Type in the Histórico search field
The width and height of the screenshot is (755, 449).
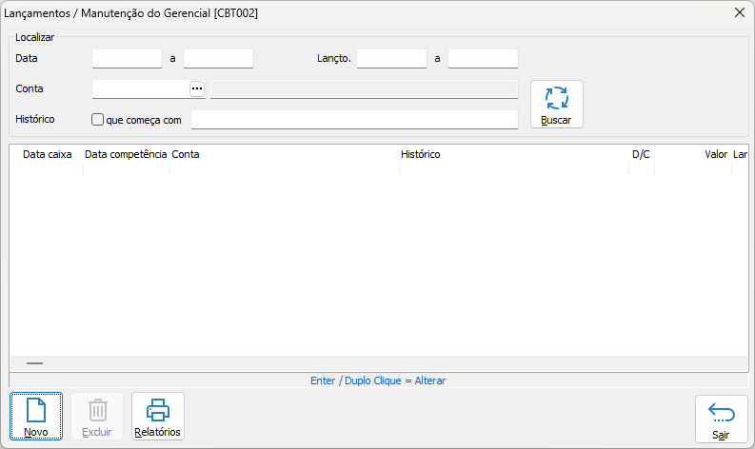[354, 120]
